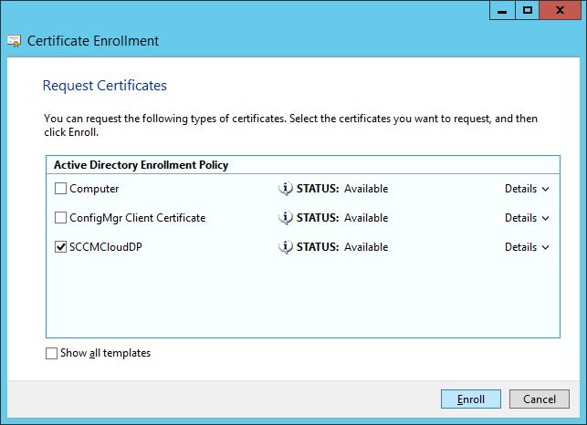Select the SCCMCloudDP template label
This screenshot has height=425, width=587.
[x=106, y=247]
